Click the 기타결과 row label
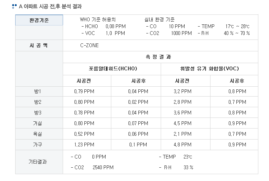 pos(38,162)
